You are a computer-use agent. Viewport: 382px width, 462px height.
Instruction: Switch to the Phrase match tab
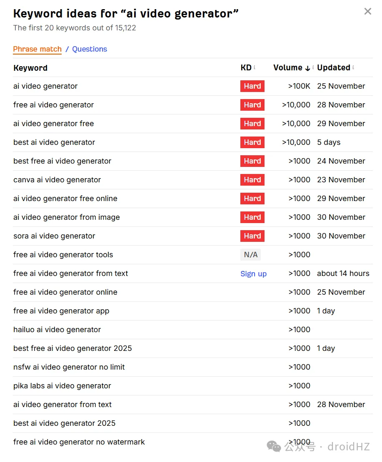(x=37, y=49)
